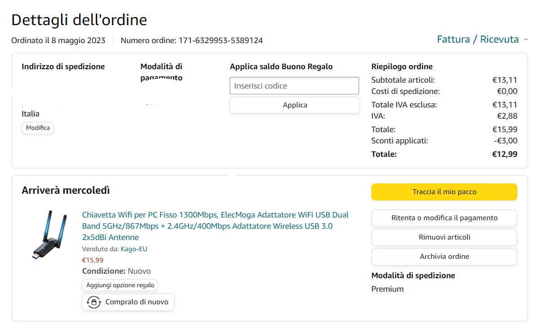Click the order number 171-6329953-5389124

(x=221, y=40)
